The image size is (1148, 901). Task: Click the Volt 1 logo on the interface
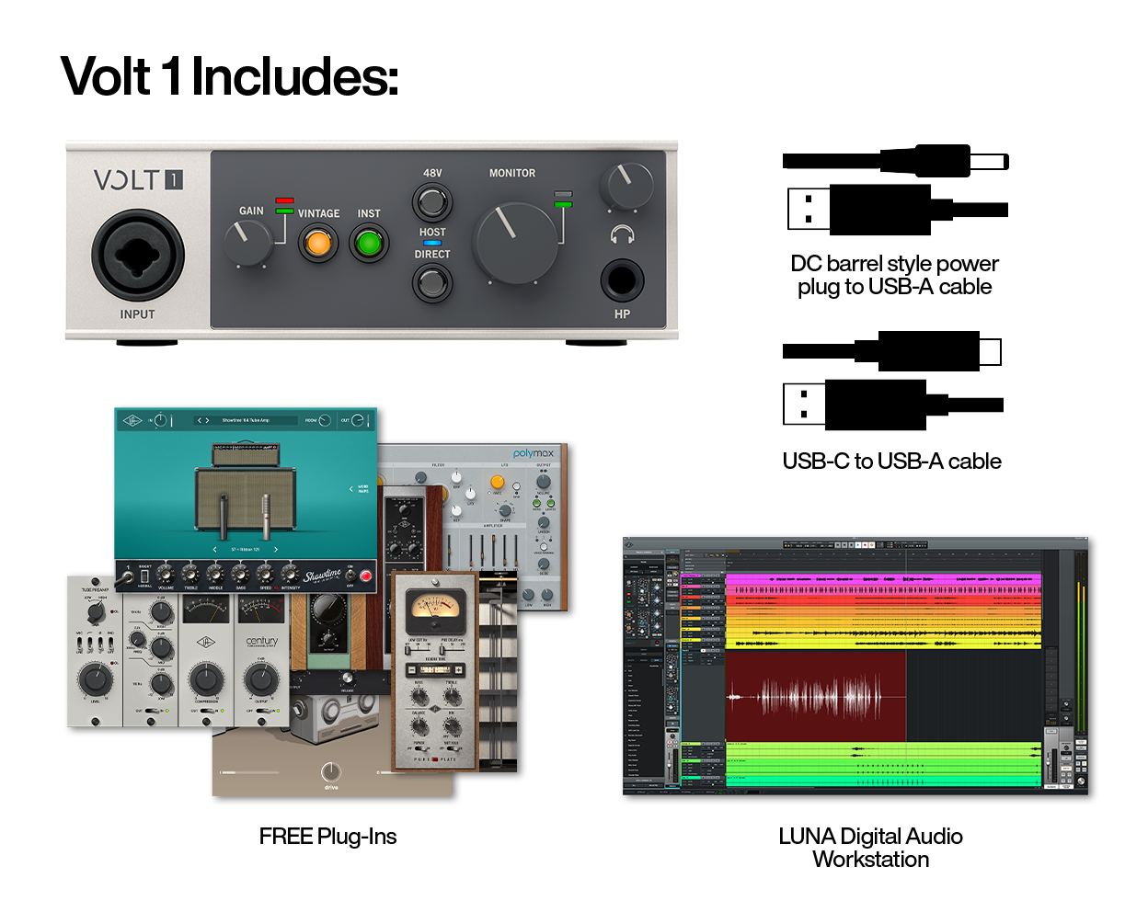coord(138,179)
